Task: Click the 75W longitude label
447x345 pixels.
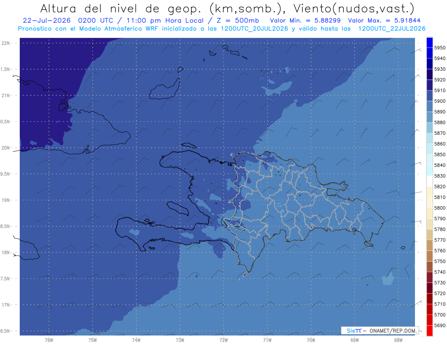Action: coord(93,341)
